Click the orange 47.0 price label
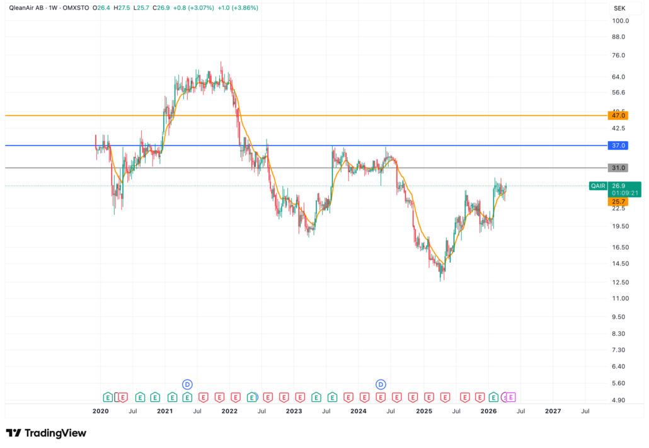 click(618, 116)
